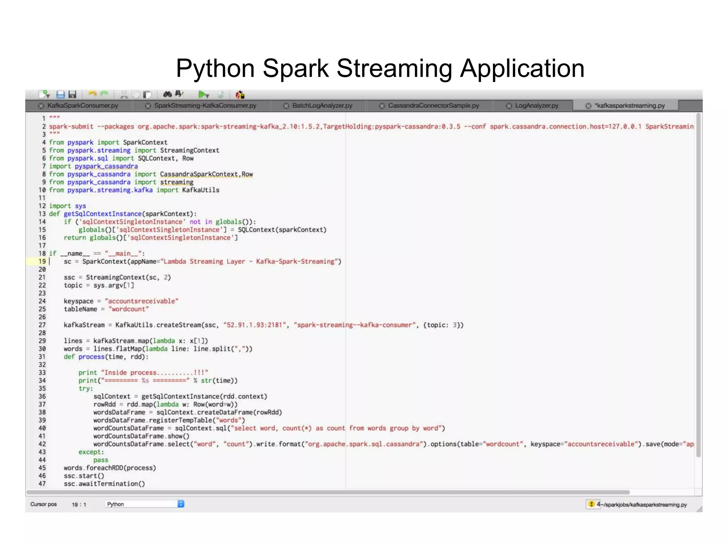The image size is (728, 546).
Task: Close the BatchLogAnalyzer.py tab
Action: pos(286,106)
